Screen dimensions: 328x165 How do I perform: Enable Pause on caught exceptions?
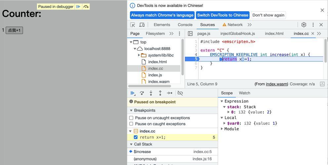(x=131, y=124)
